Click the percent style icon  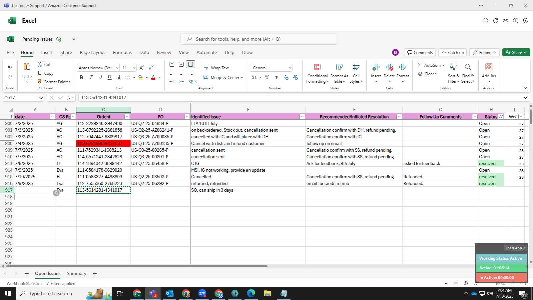click(x=267, y=77)
